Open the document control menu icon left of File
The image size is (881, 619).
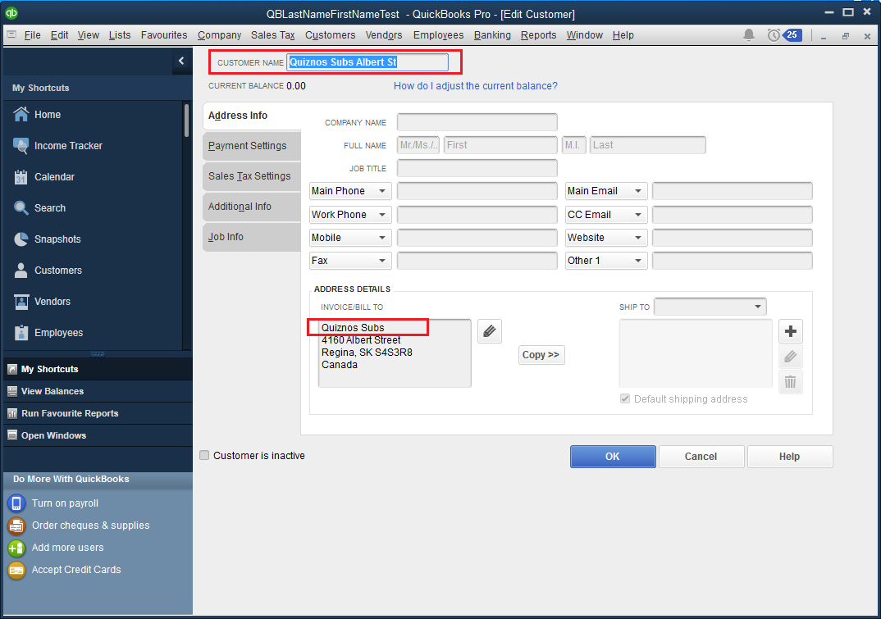pos(11,34)
